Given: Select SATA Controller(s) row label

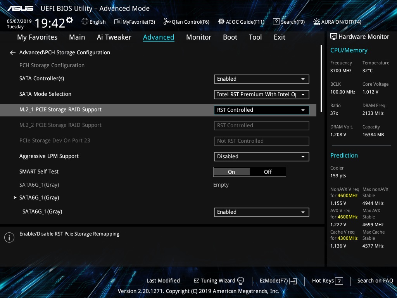Looking at the screenshot, I should pos(42,78).
